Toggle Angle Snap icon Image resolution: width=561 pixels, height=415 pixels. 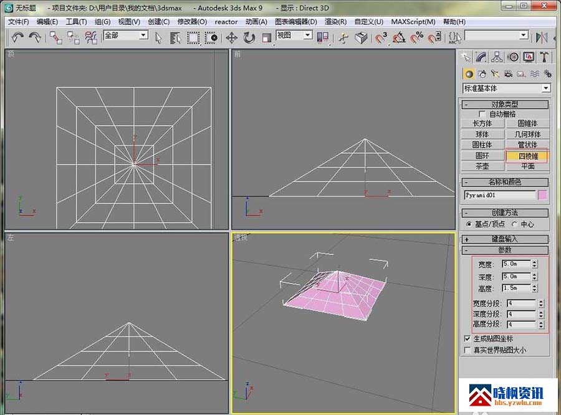coord(399,37)
